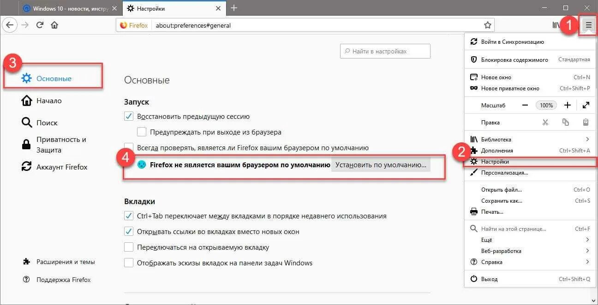The image size is (598, 305).
Task: Toggle Восстановить предыдущую сессию checkbox
Action: click(129, 117)
